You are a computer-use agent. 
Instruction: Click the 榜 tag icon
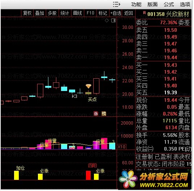point(104,114)
